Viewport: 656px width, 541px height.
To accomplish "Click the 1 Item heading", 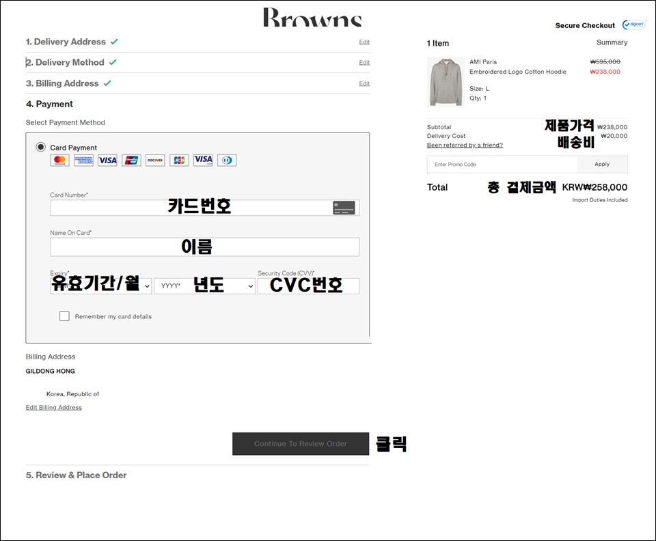I will (437, 43).
